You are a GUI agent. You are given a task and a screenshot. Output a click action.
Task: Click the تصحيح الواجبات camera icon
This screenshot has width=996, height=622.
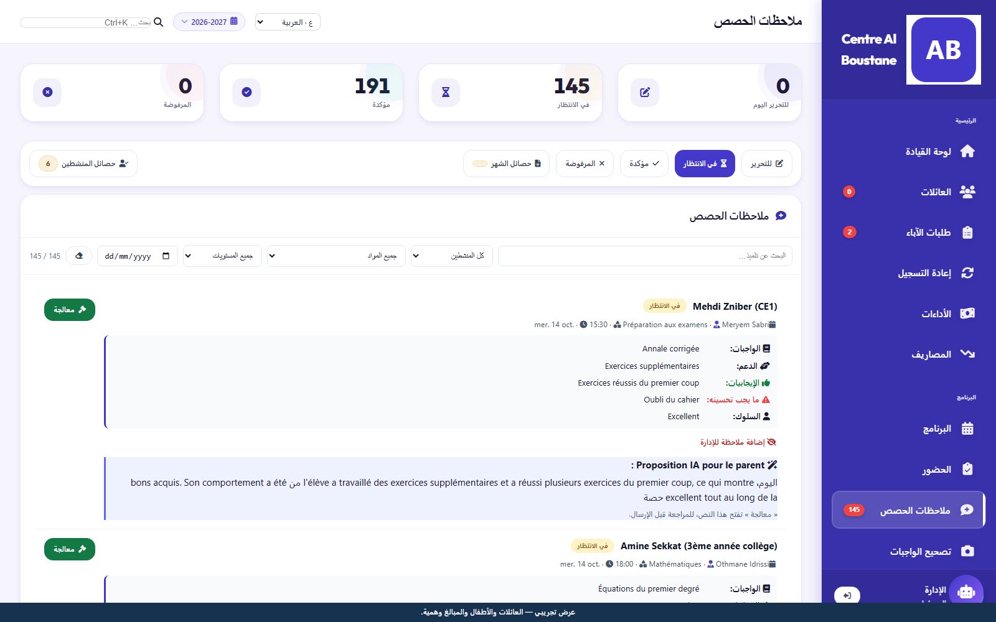click(967, 551)
